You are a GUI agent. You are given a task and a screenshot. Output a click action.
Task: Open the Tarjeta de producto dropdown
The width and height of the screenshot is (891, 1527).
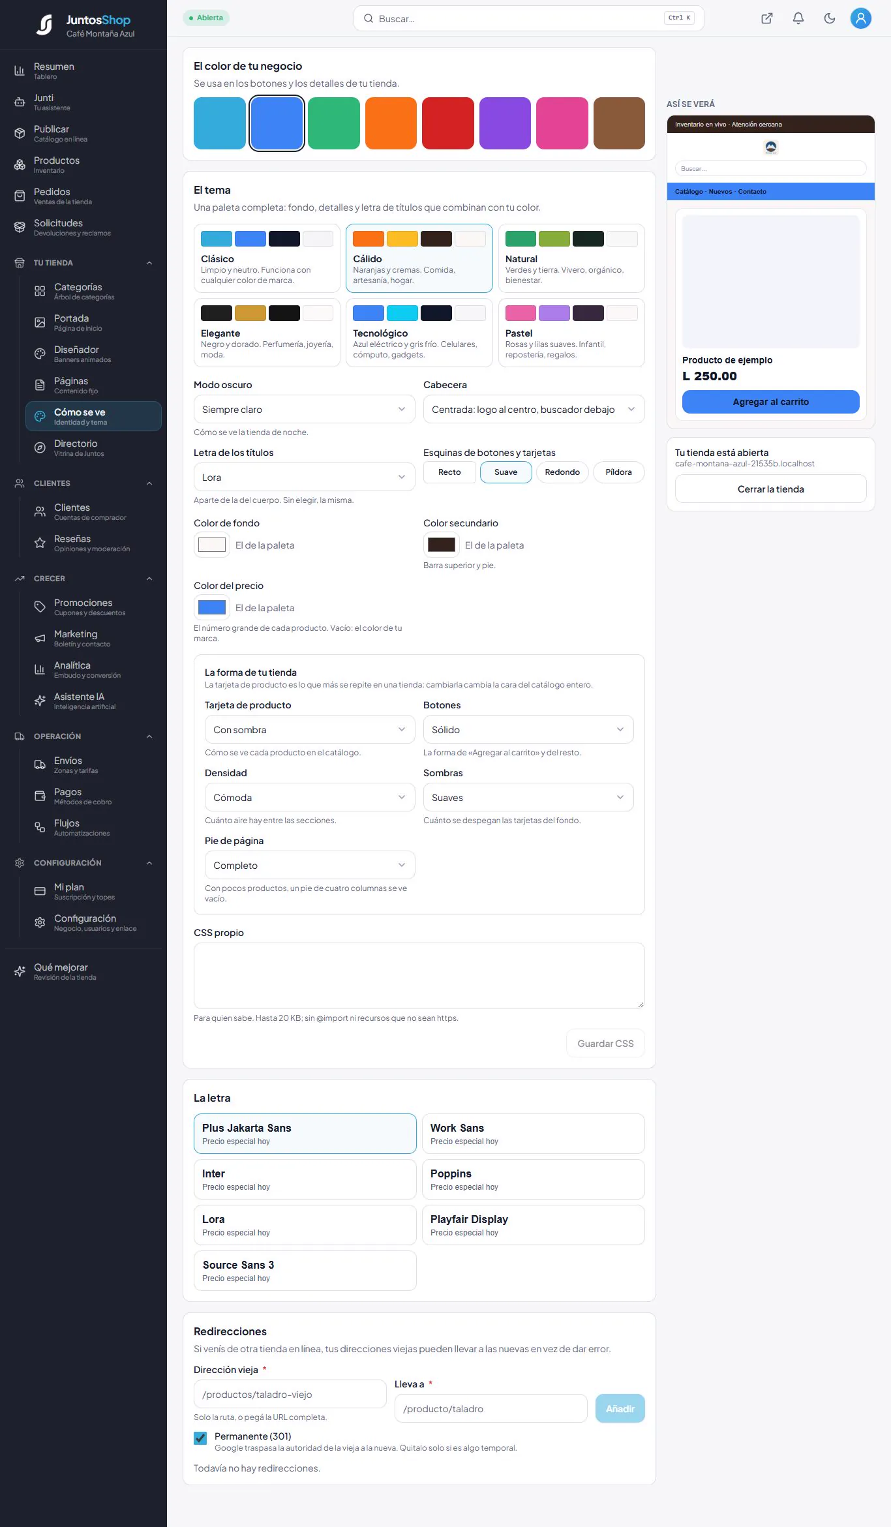(x=310, y=729)
